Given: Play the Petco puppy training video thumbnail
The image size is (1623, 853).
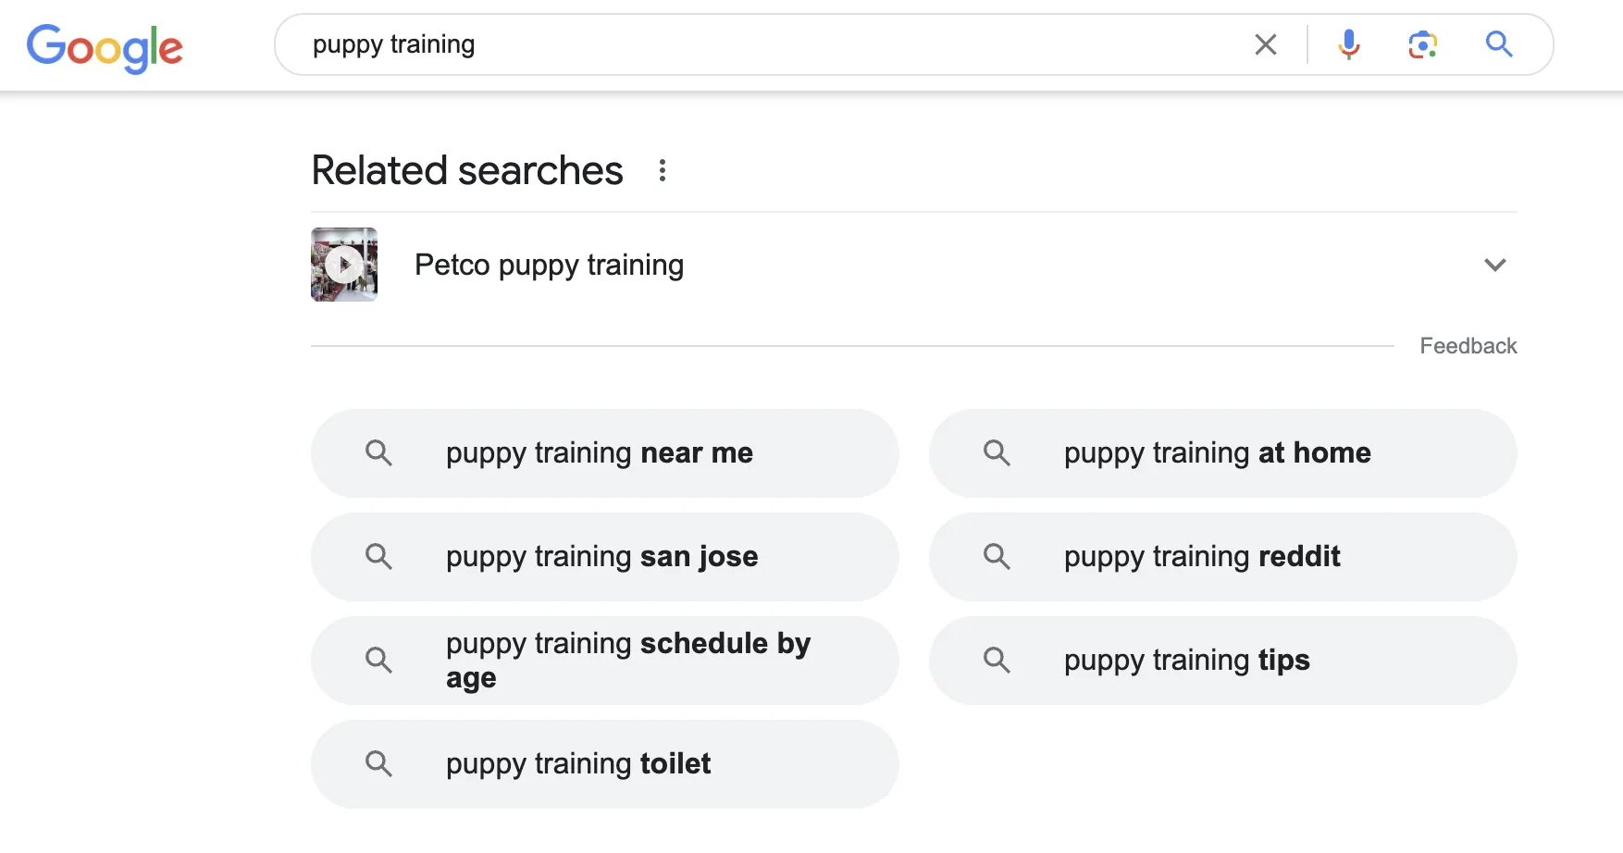Looking at the screenshot, I should click(344, 265).
